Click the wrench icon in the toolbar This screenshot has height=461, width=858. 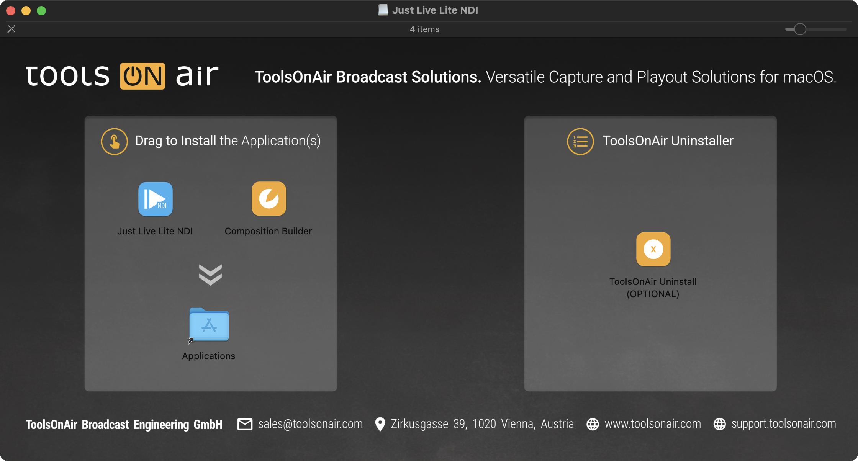click(11, 29)
